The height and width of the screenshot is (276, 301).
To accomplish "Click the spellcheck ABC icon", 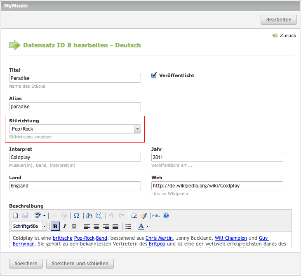I will point(38,215).
